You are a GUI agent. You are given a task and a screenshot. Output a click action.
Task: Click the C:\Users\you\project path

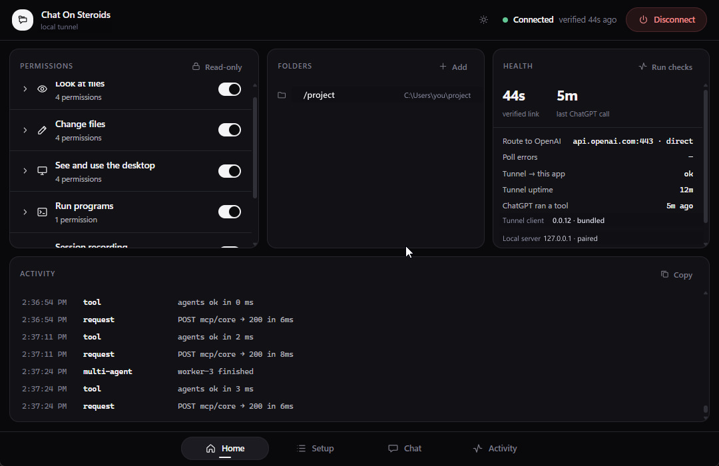pos(437,95)
